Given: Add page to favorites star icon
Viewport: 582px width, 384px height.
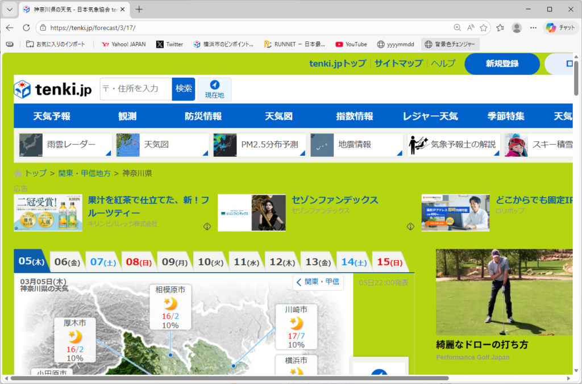Looking at the screenshot, I should tap(484, 27).
